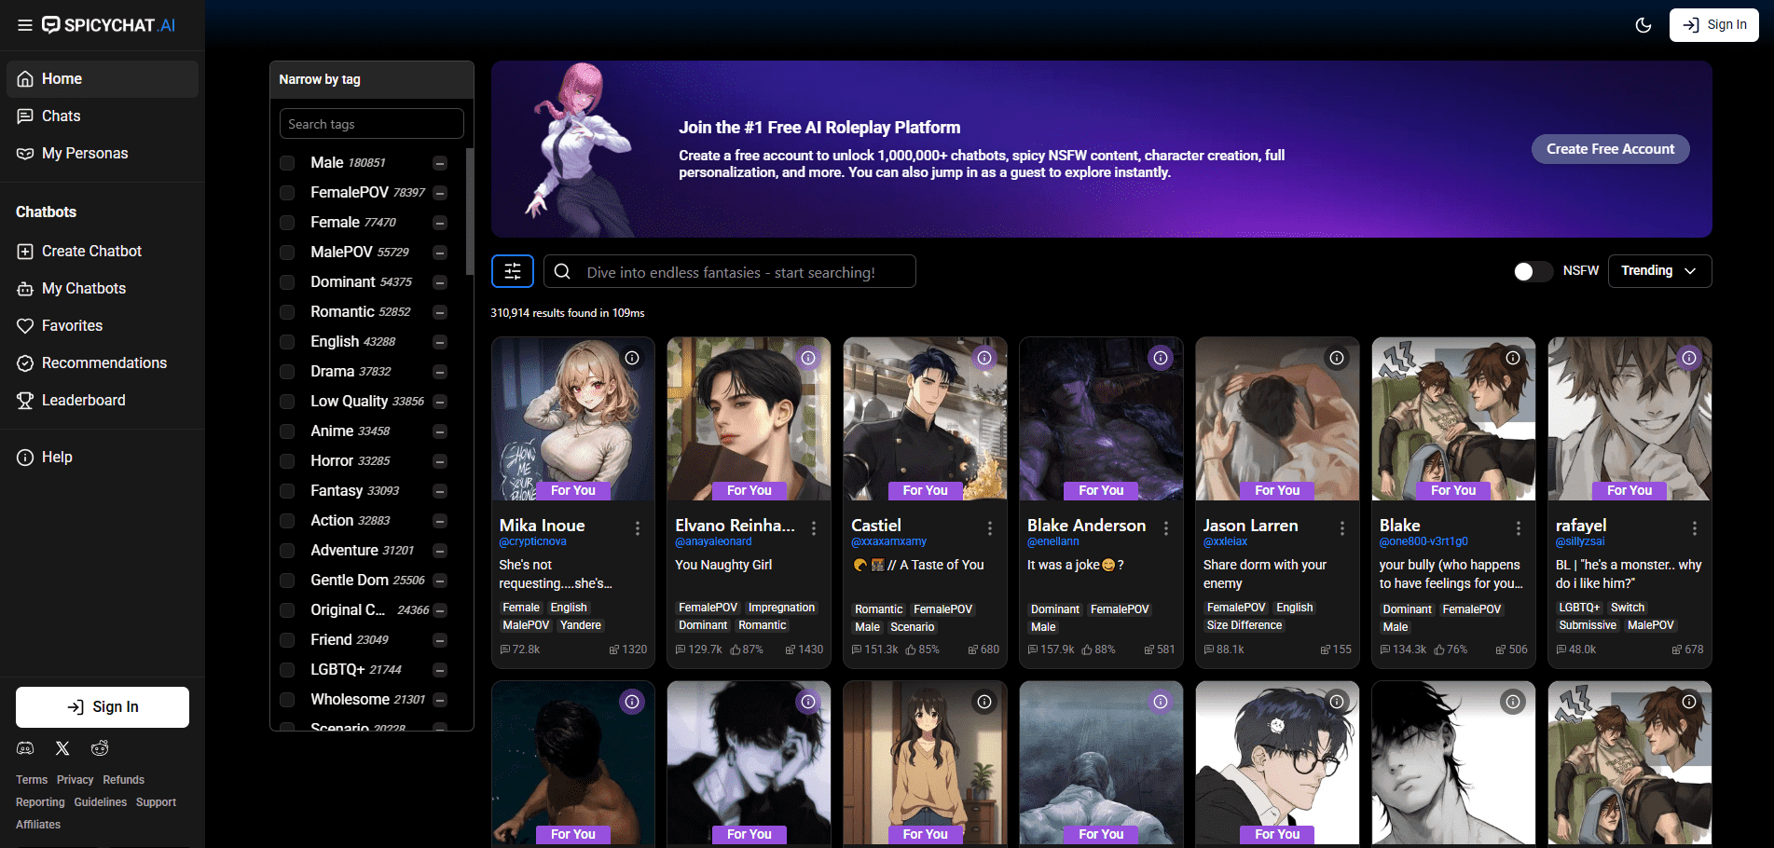Click the chatbot search input field
The height and width of the screenshot is (848, 1774).
730,271
